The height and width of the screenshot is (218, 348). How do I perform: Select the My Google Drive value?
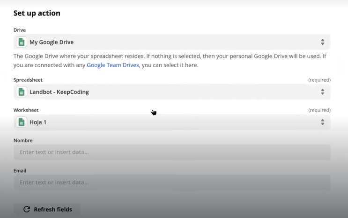tap(52, 42)
